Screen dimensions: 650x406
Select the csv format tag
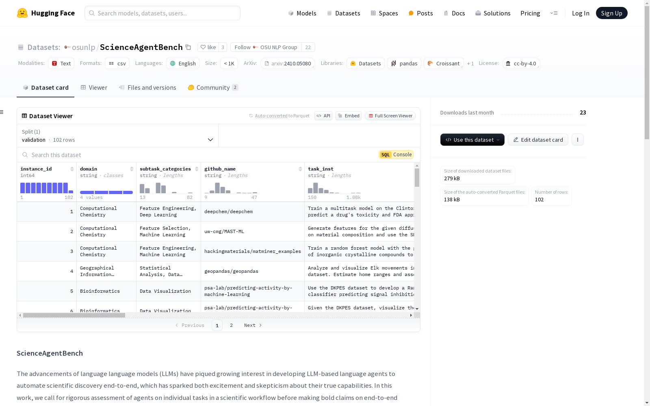point(117,63)
